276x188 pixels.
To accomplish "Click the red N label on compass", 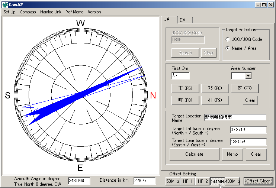I will 153,95.
